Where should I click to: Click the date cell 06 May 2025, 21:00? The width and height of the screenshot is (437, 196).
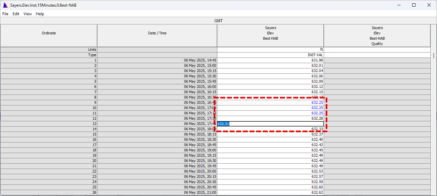157,192
